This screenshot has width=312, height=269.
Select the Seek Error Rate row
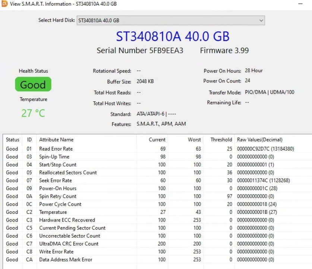click(157, 180)
